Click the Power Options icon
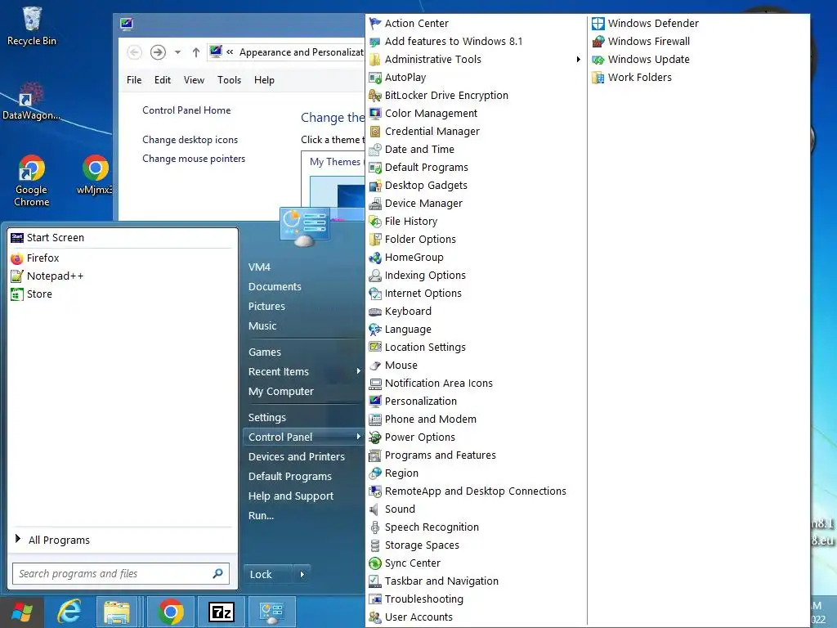The height and width of the screenshot is (628, 837). pyautogui.click(x=375, y=437)
